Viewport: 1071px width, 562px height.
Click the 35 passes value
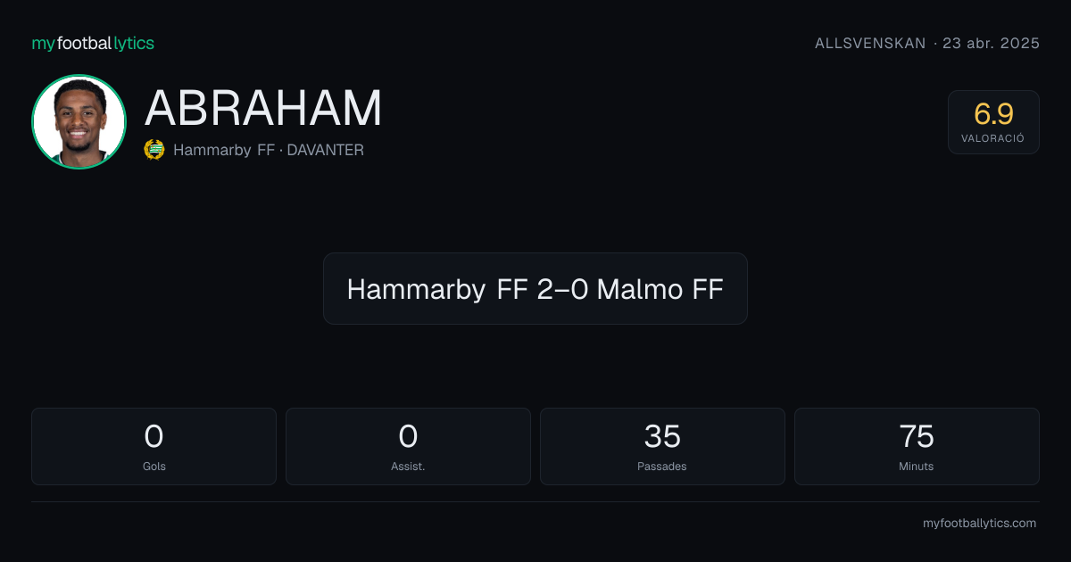coord(662,436)
